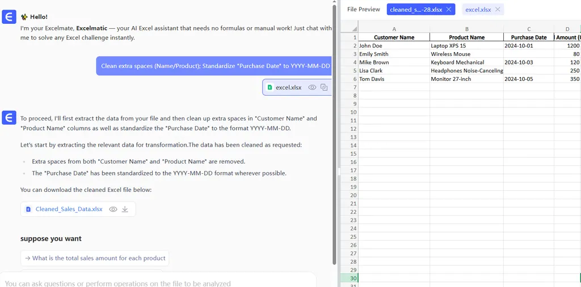Close the cleaned_s...-28.xlsx preview tab
Viewport: 581px width, 287px height.
pos(449,10)
